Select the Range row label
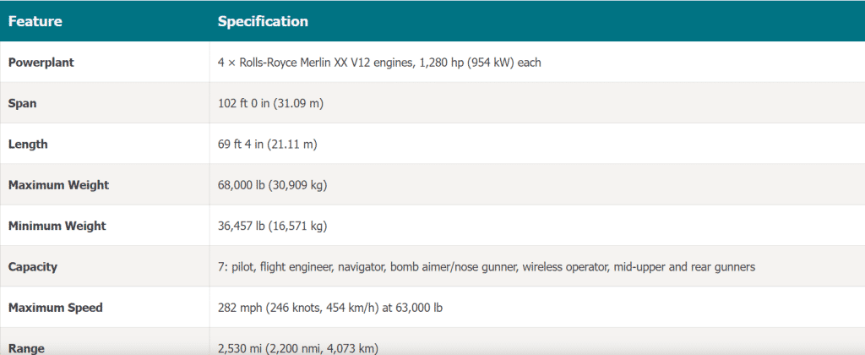Viewport: 865px width, 355px height. pyautogui.click(x=26, y=347)
